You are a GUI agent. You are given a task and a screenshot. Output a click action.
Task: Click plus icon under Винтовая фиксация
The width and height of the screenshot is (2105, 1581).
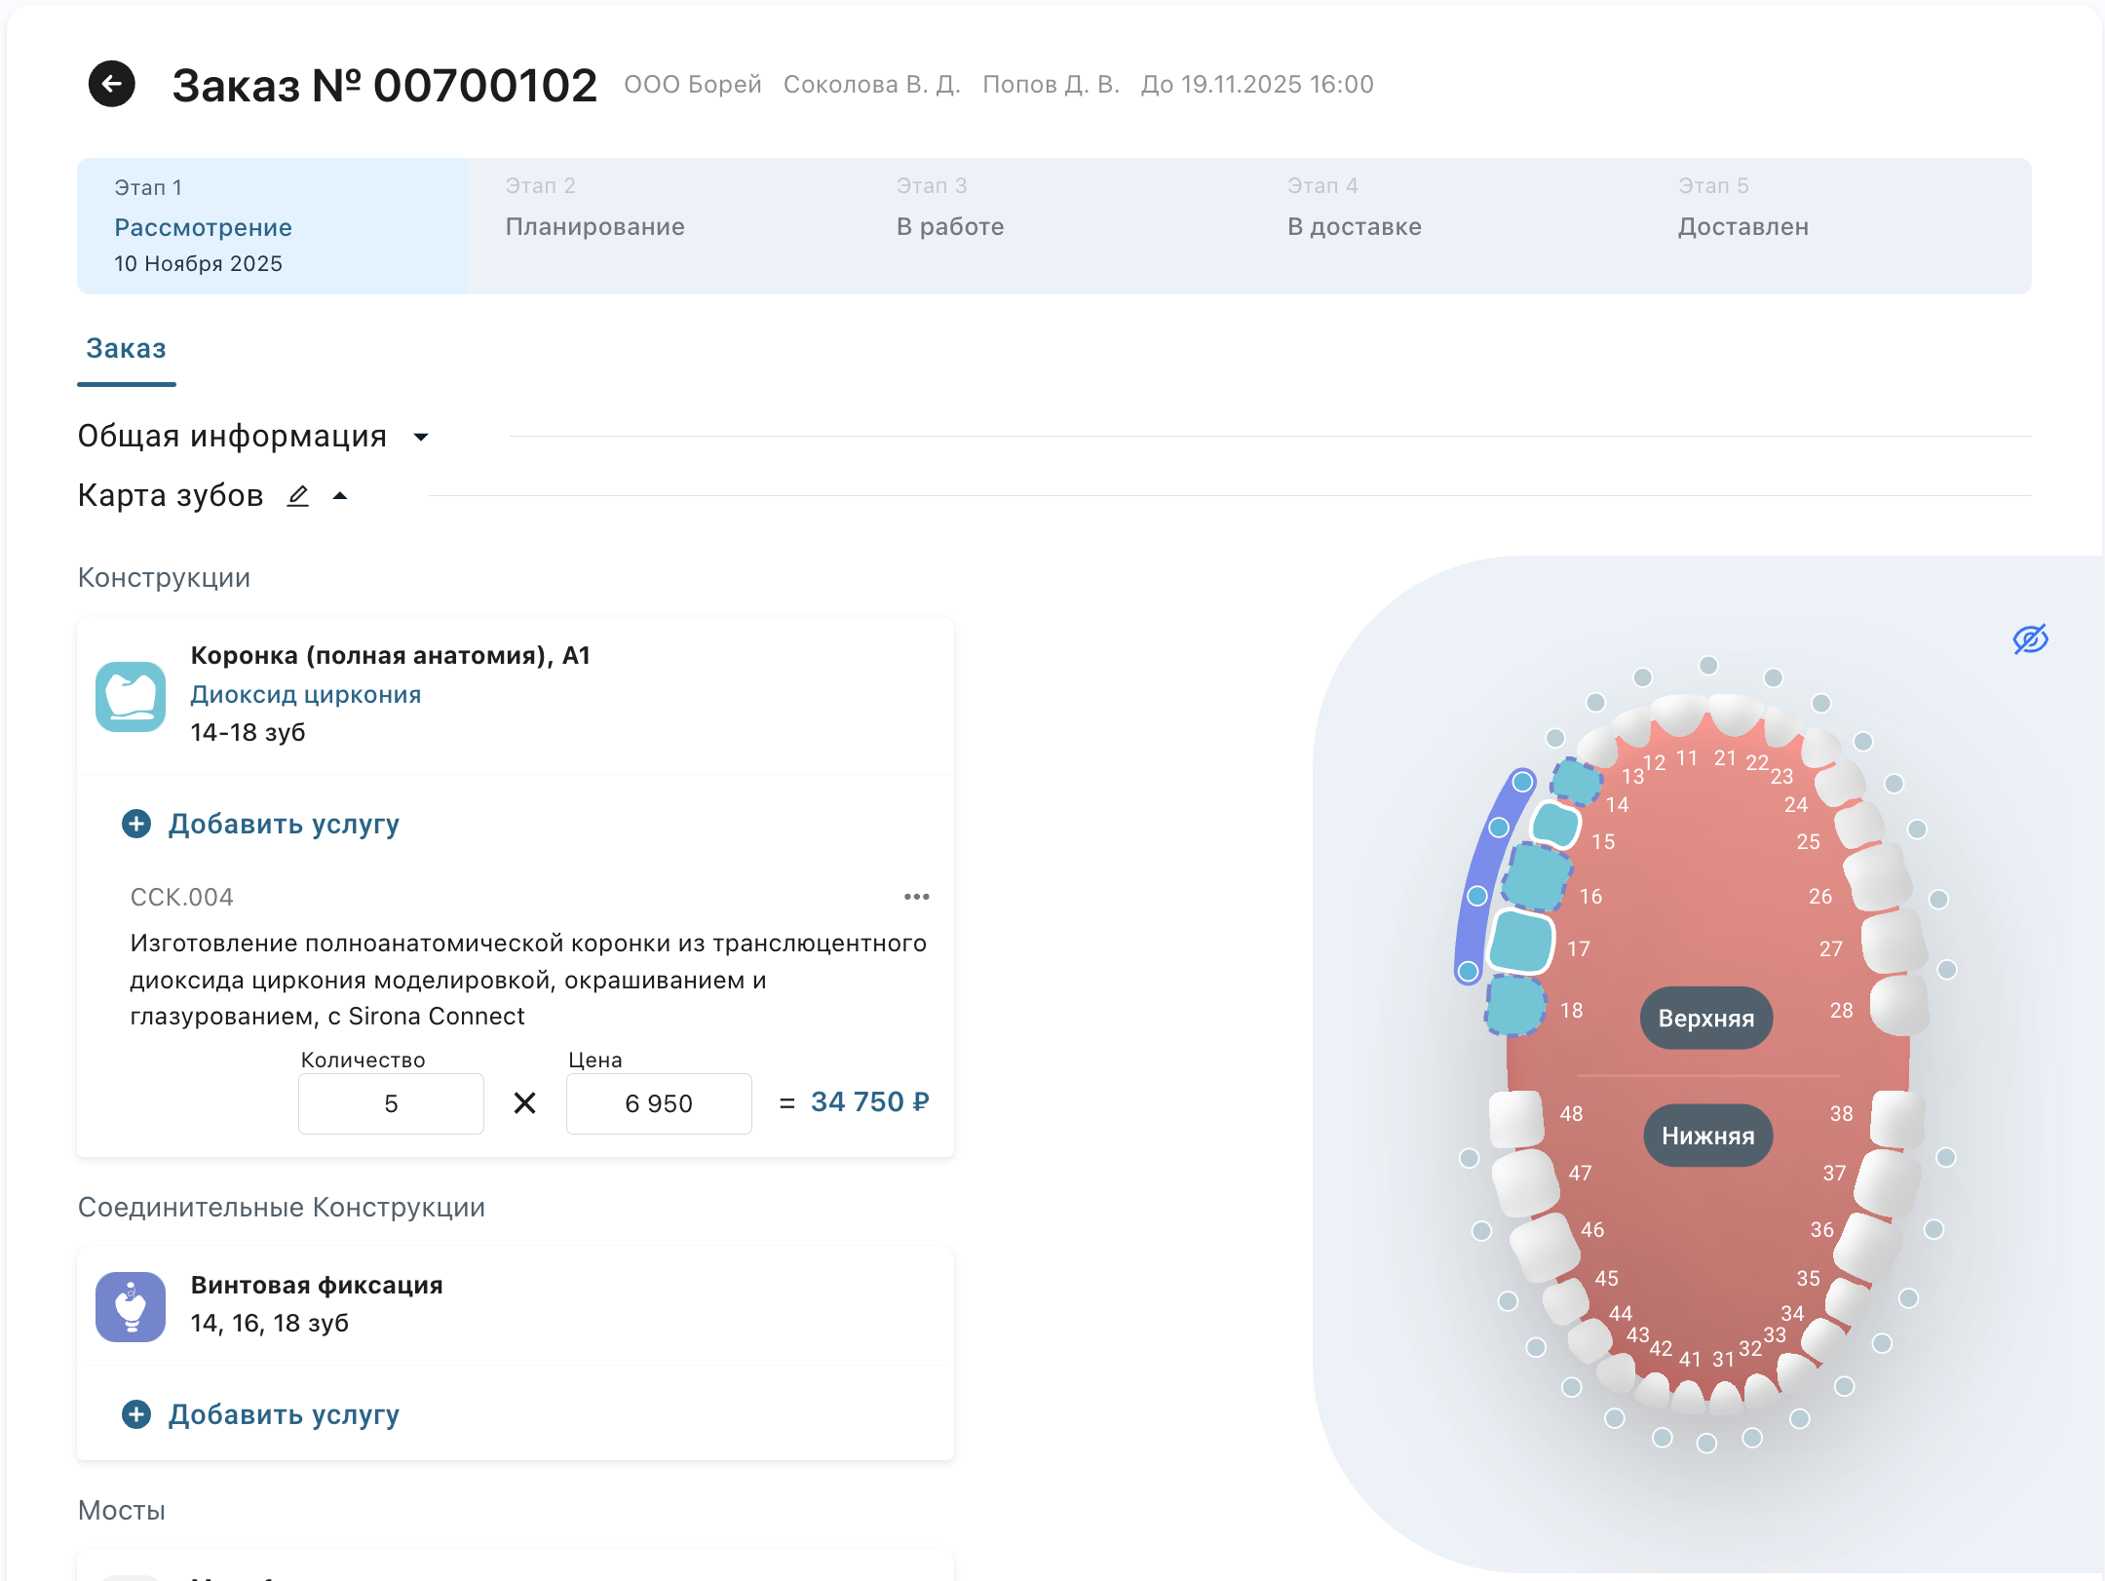point(136,1414)
